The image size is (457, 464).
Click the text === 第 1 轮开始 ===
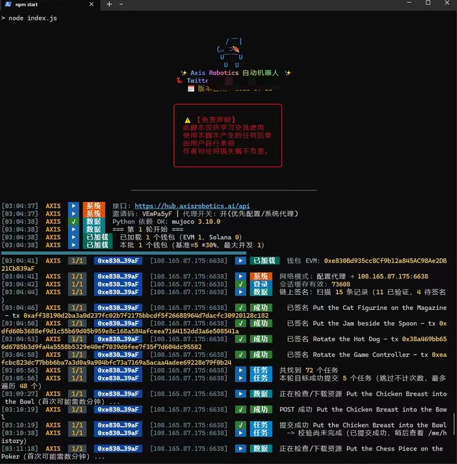pos(148,229)
